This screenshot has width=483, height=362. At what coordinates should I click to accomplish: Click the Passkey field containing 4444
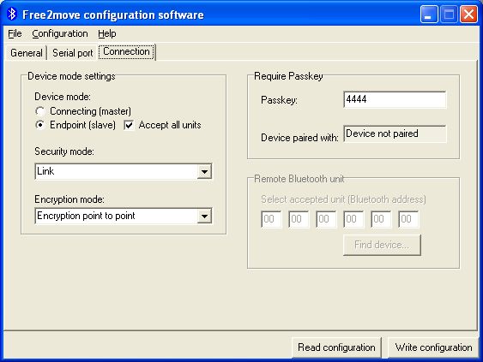pyautogui.click(x=395, y=99)
